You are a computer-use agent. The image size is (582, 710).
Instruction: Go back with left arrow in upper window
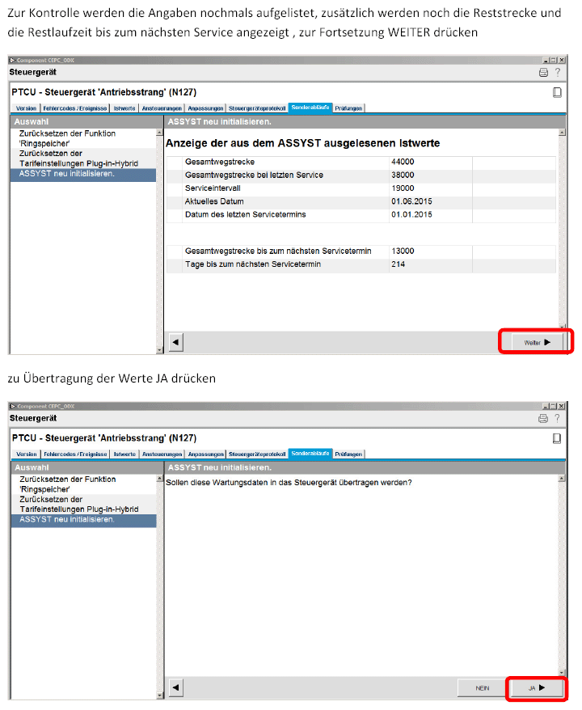[x=176, y=342]
